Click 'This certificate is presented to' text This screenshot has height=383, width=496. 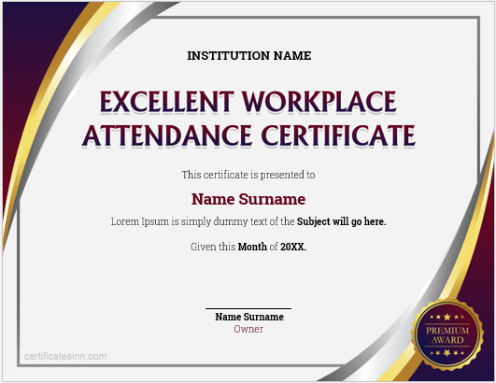[x=248, y=175]
